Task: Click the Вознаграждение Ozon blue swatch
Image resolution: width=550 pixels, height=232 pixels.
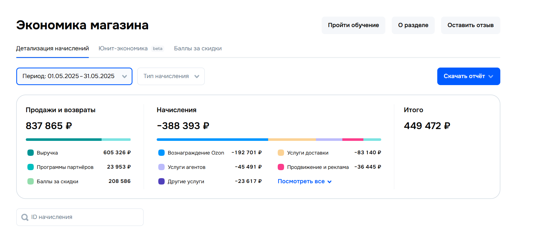Action: click(x=161, y=153)
